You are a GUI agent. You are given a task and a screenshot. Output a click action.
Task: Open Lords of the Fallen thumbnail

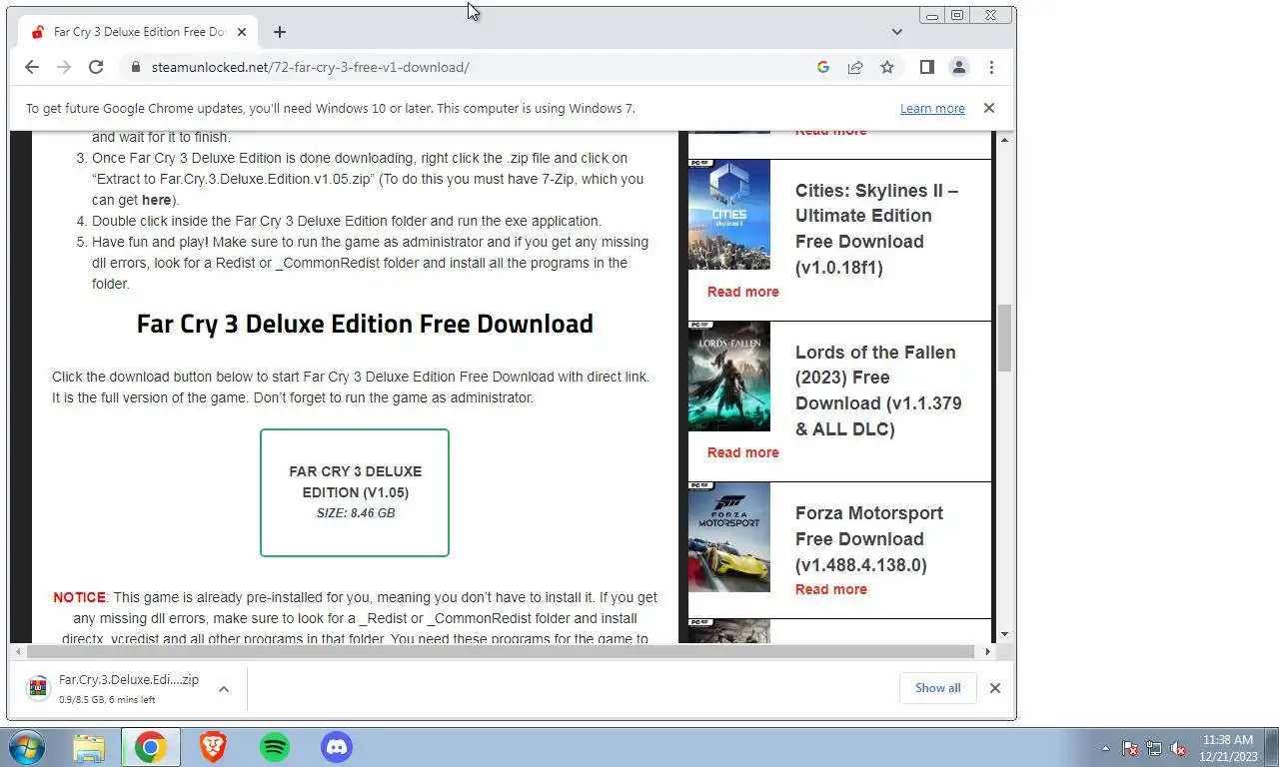tap(729, 376)
